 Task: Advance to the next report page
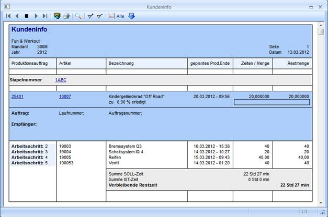click(x=36, y=16)
